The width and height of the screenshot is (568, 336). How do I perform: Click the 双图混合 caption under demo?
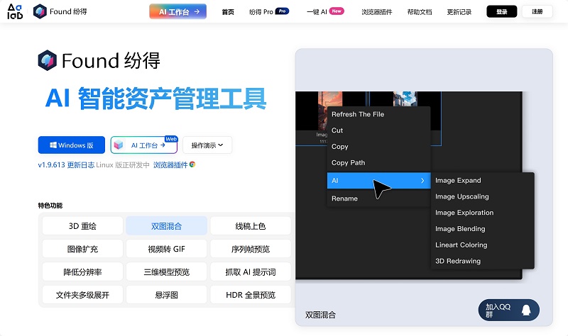pos(320,315)
